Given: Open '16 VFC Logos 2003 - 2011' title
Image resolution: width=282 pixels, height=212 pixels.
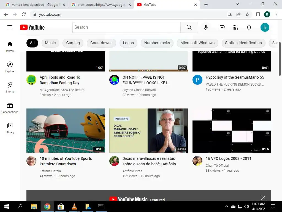Looking at the screenshot, I should (228, 158).
